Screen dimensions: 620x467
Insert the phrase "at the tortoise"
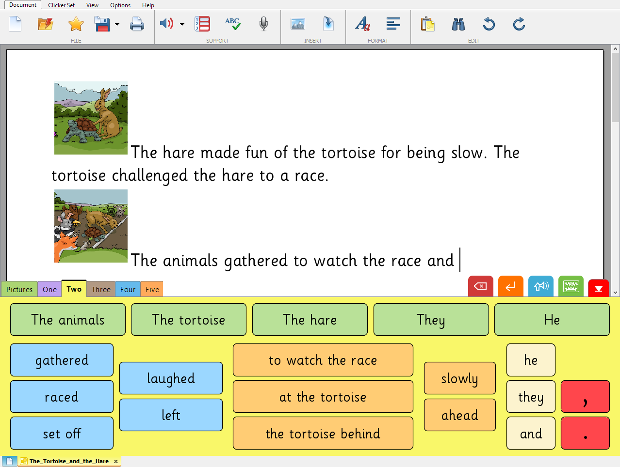pyautogui.click(x=323, y=397)
